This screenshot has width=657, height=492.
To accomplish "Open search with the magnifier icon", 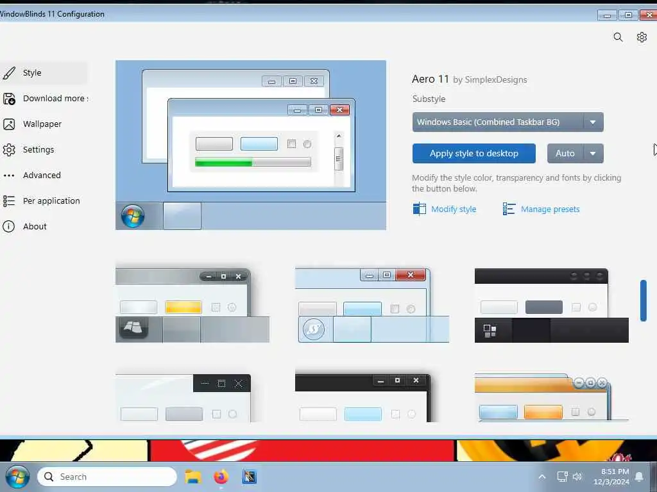I will (x=618, y=37).
